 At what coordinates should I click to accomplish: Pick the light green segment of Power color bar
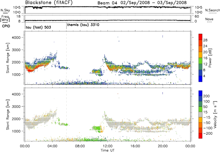200,61
